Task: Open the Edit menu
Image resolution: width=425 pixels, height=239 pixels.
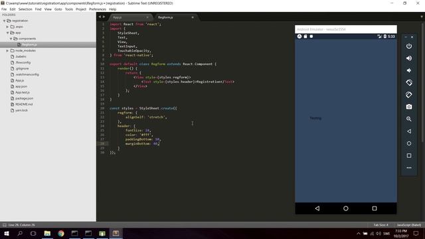Action: (13, 9)
